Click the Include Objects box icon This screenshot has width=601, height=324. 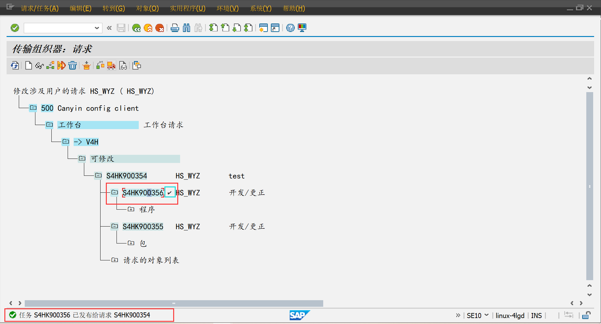point(87,65)
